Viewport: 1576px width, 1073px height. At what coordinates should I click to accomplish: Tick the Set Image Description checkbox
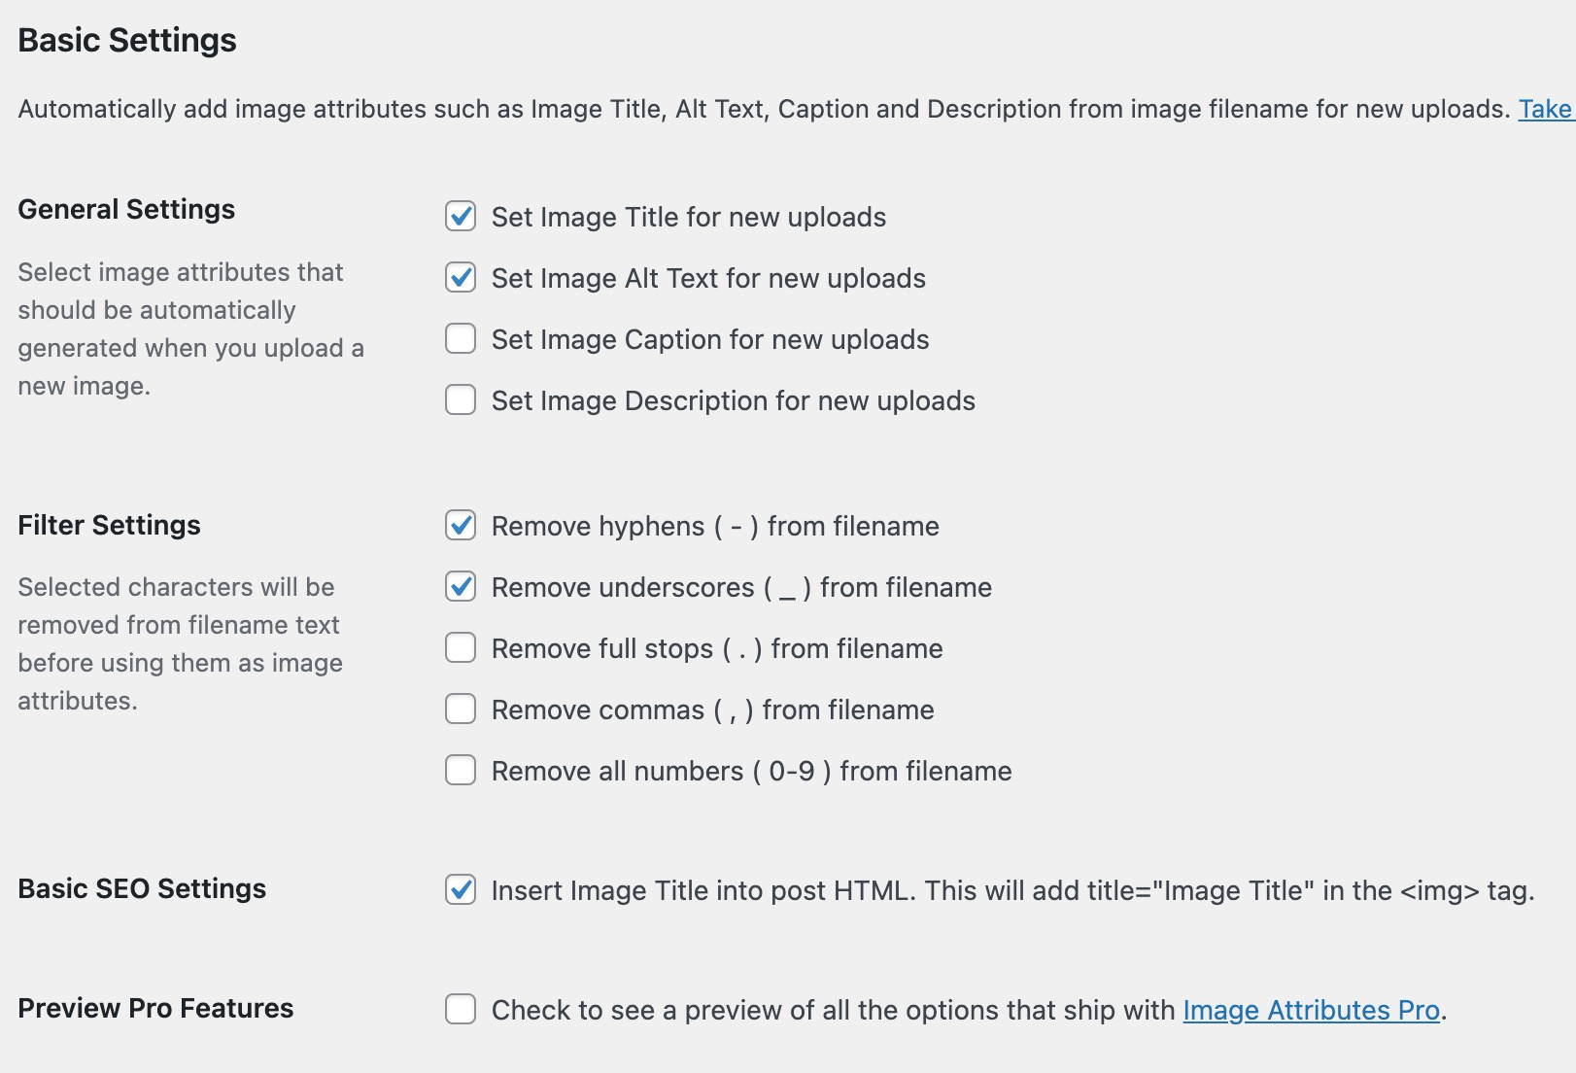pos(461,399)
